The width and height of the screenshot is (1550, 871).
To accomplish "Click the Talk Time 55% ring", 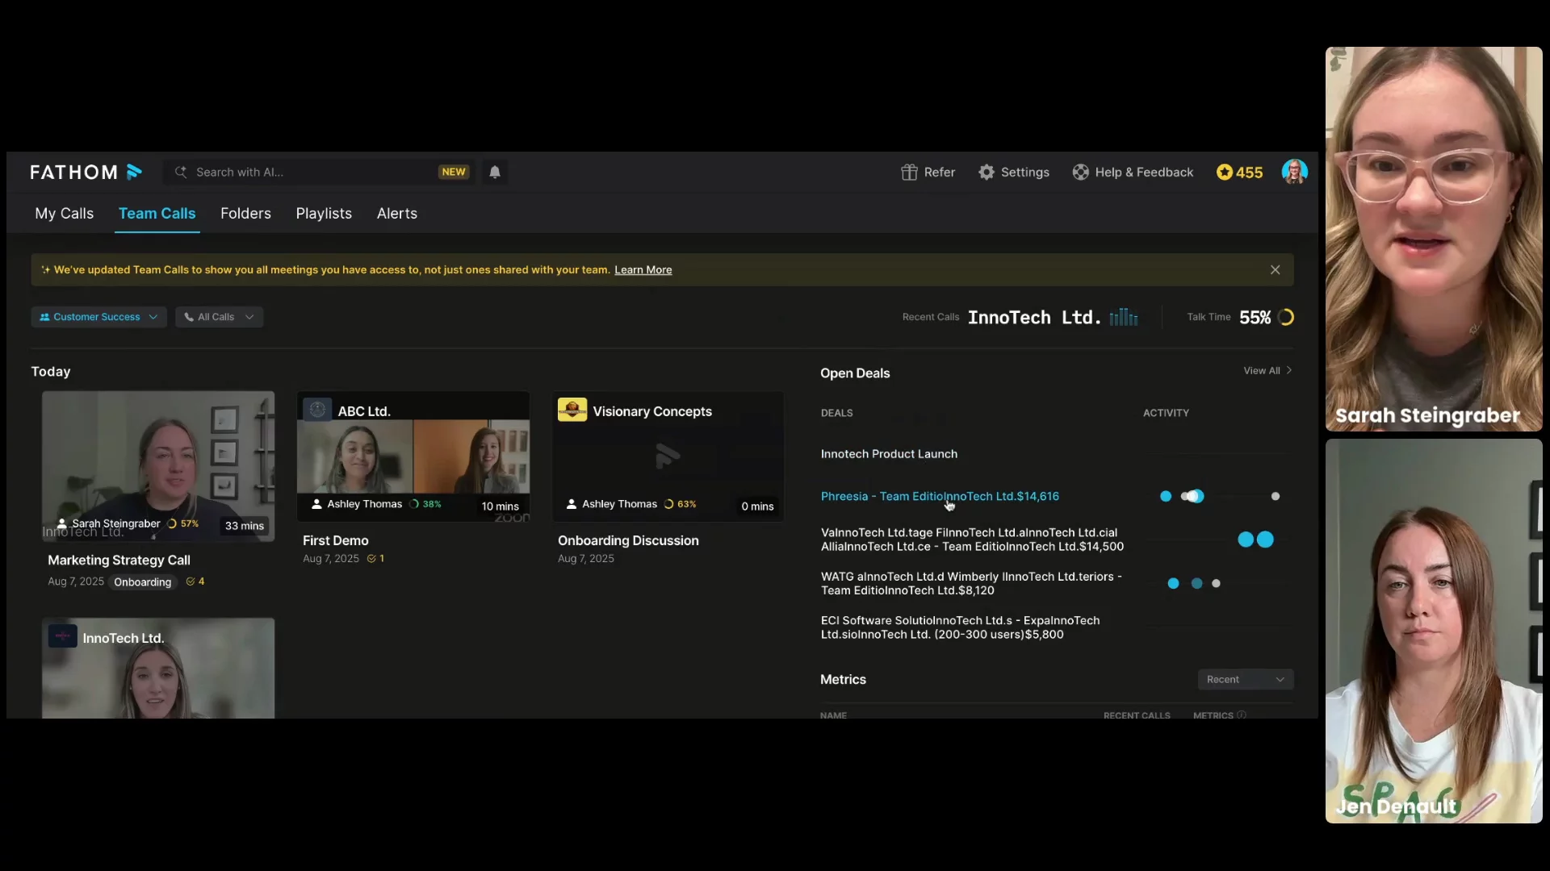I will (1286, 317).
